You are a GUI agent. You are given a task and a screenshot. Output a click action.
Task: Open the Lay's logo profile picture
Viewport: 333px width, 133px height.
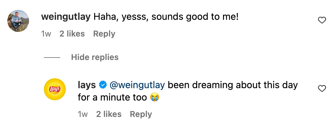(x=55, y=89)
